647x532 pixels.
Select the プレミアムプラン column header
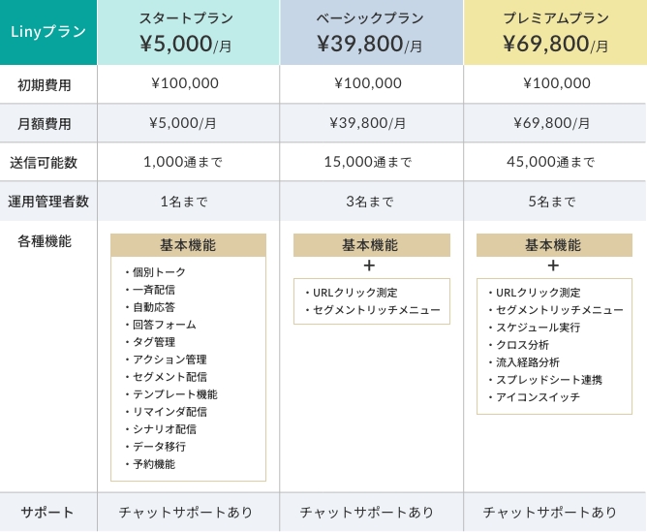click(x=555, y=32)
